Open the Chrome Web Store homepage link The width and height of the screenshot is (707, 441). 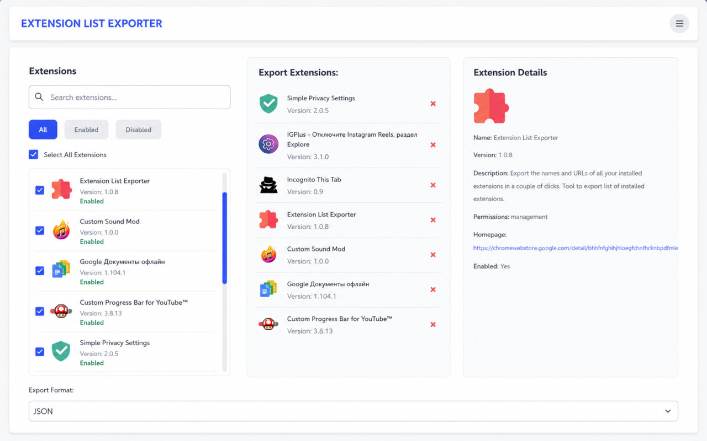pos(576,248)
